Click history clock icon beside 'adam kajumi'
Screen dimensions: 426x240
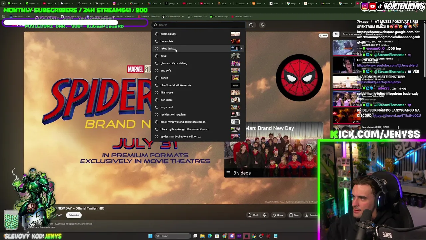(156, 34)
